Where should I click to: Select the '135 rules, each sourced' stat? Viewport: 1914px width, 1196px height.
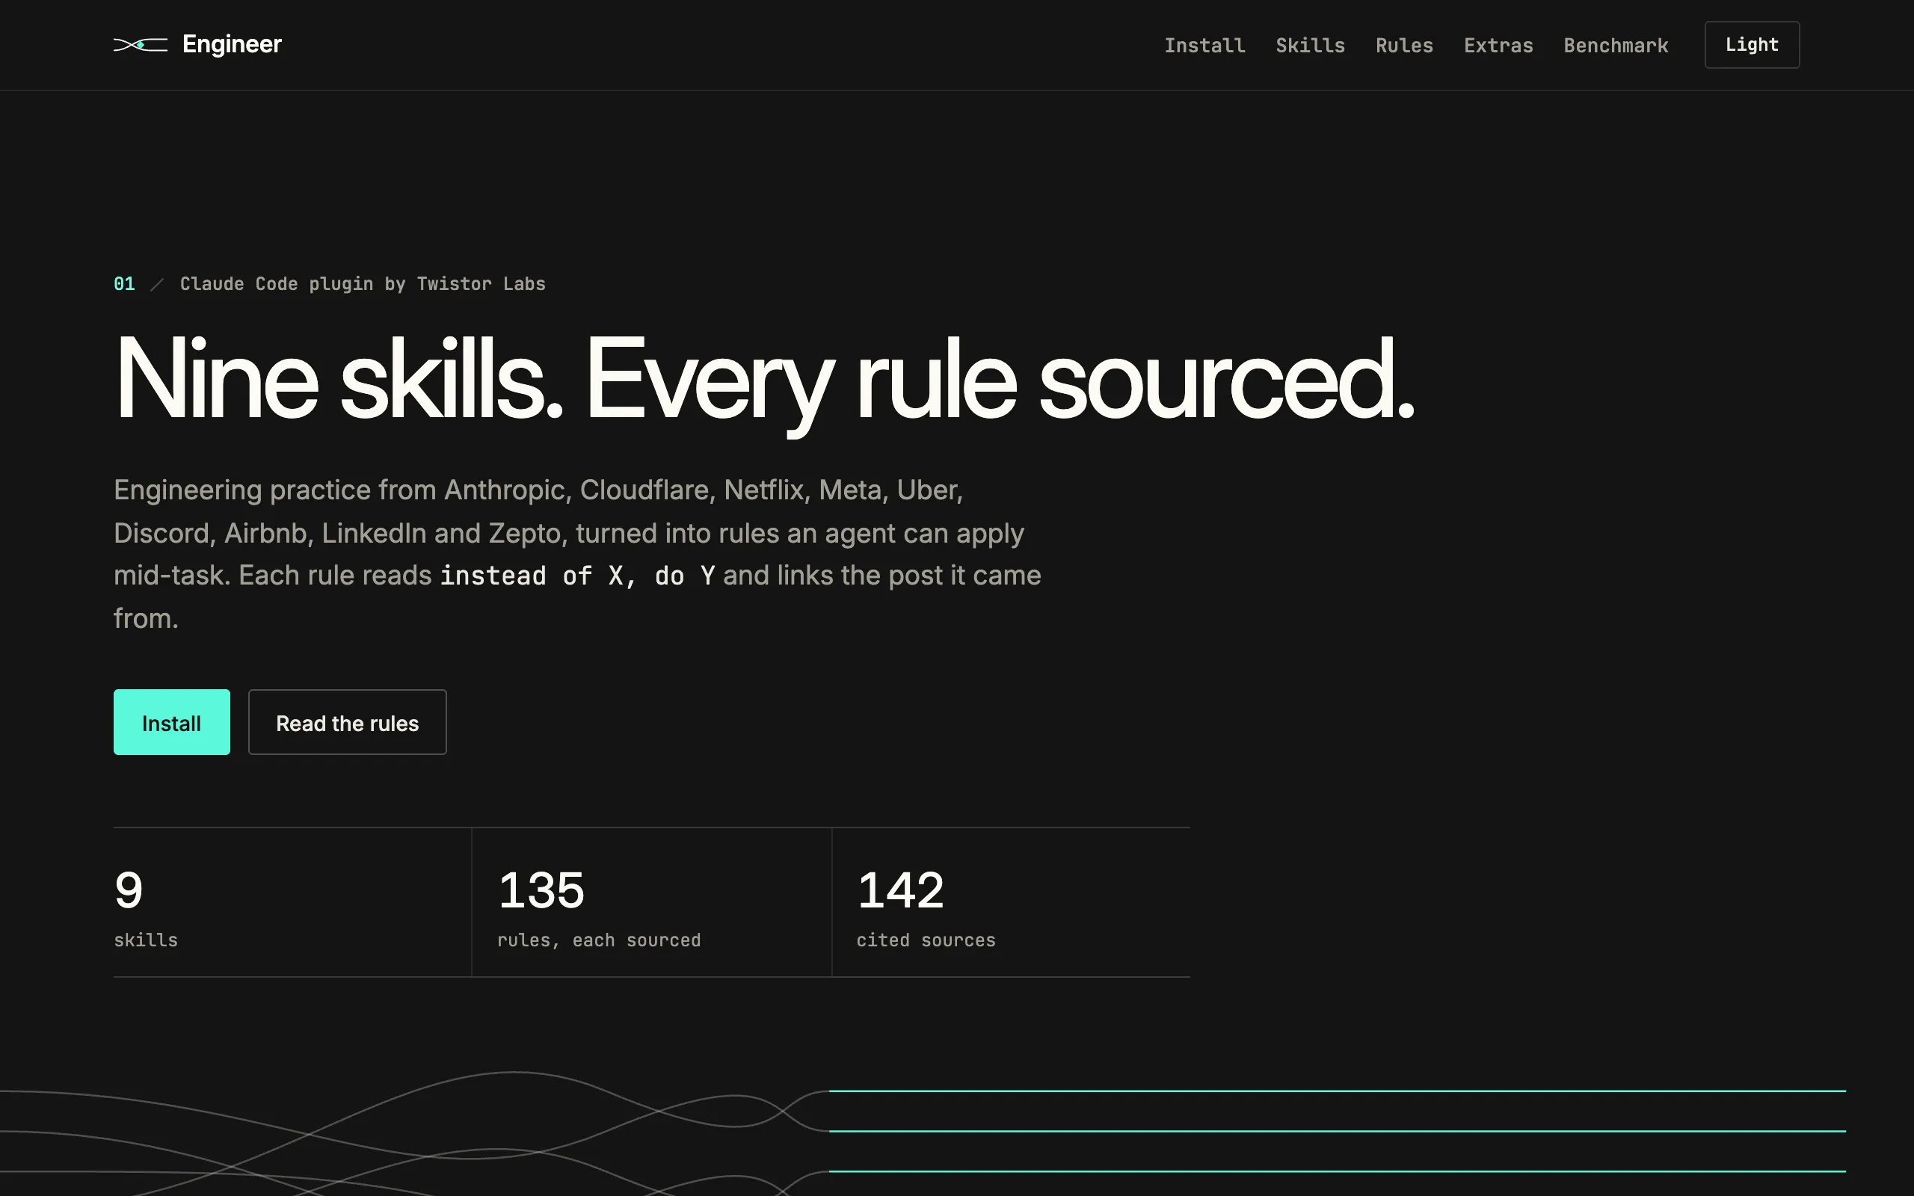(x=652, y=902)
